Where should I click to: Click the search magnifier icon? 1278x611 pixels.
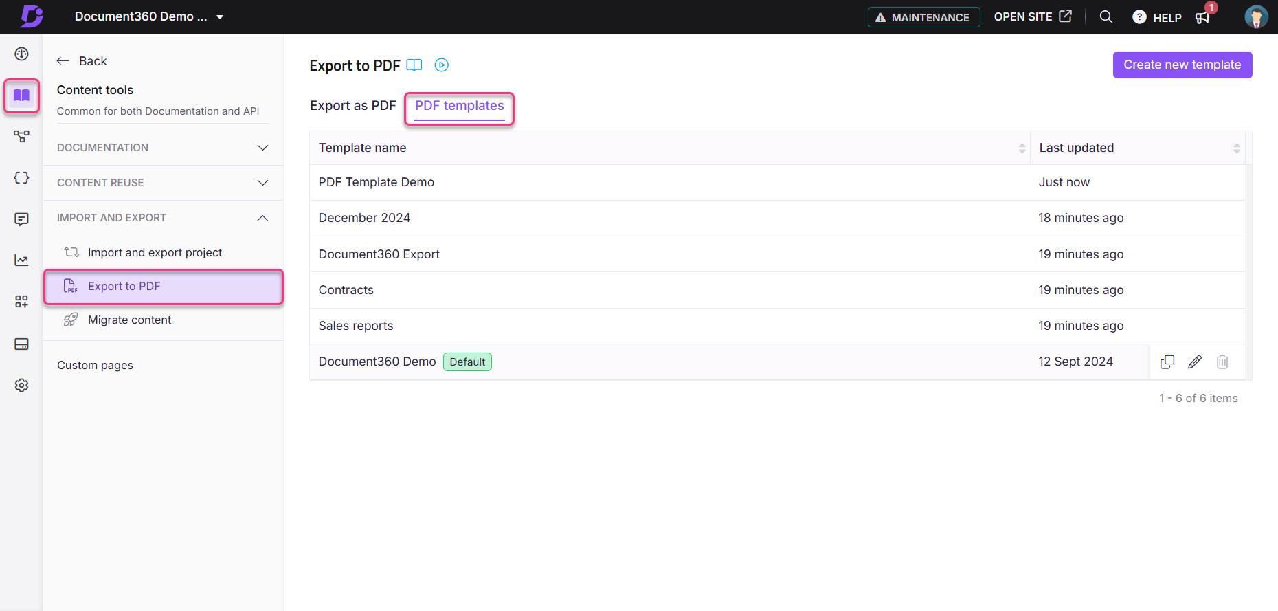[1106, 16]
